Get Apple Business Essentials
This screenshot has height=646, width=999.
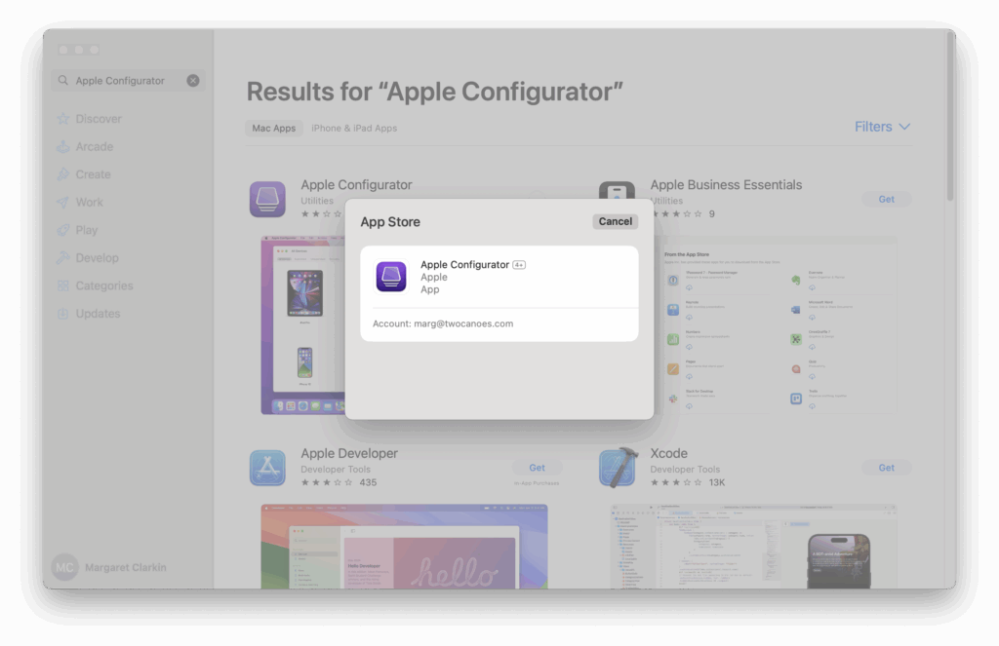(x=886, y=199)
